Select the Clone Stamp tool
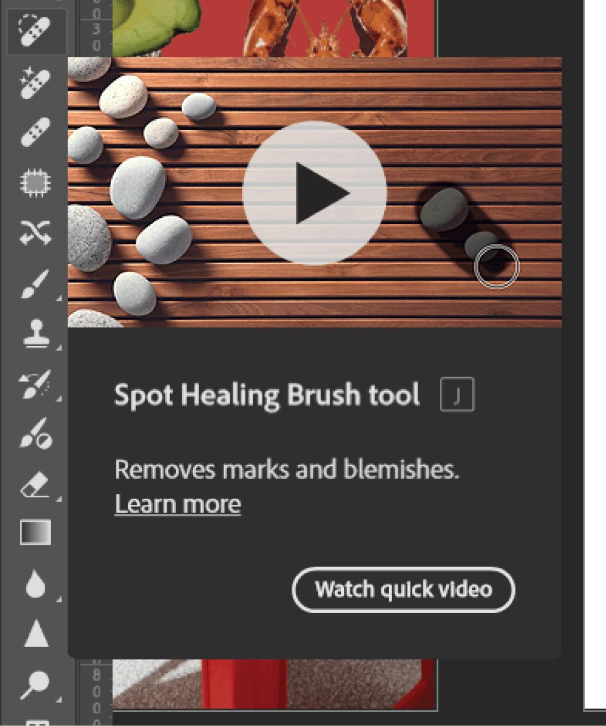This screenshot has width=606, height=726. (36, 333)
